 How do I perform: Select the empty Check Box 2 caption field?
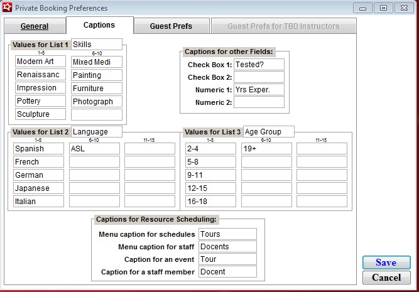coord(258,77)
